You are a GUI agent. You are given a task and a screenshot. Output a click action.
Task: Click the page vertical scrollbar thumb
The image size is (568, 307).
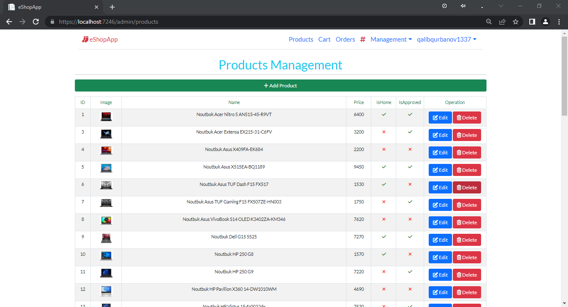564,76
